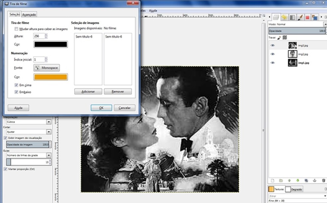Click the lower layer green down arrow
The height and width of the screenshot is (203, 327).
pyautogui.click(x=298, y=180)
